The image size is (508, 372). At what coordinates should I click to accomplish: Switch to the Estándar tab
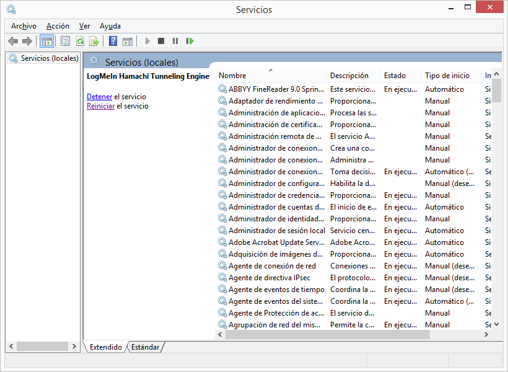point(146,347)
